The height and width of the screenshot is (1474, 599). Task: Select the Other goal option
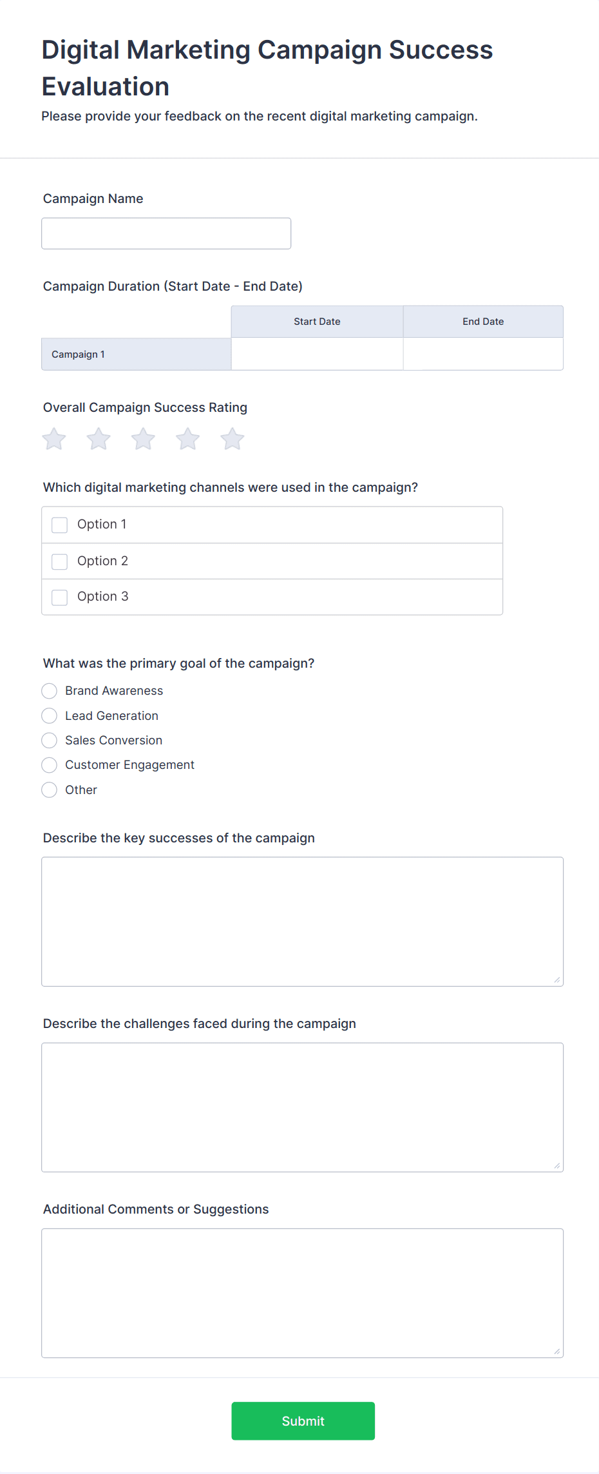point(49,790)
